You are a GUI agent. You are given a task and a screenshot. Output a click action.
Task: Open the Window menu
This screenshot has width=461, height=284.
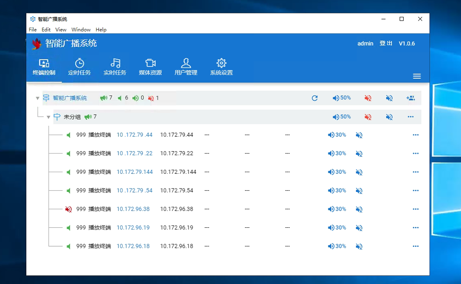(x=81, y=29)
